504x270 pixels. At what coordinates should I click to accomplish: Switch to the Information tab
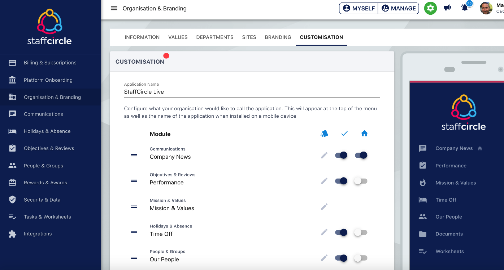(142, 37)
